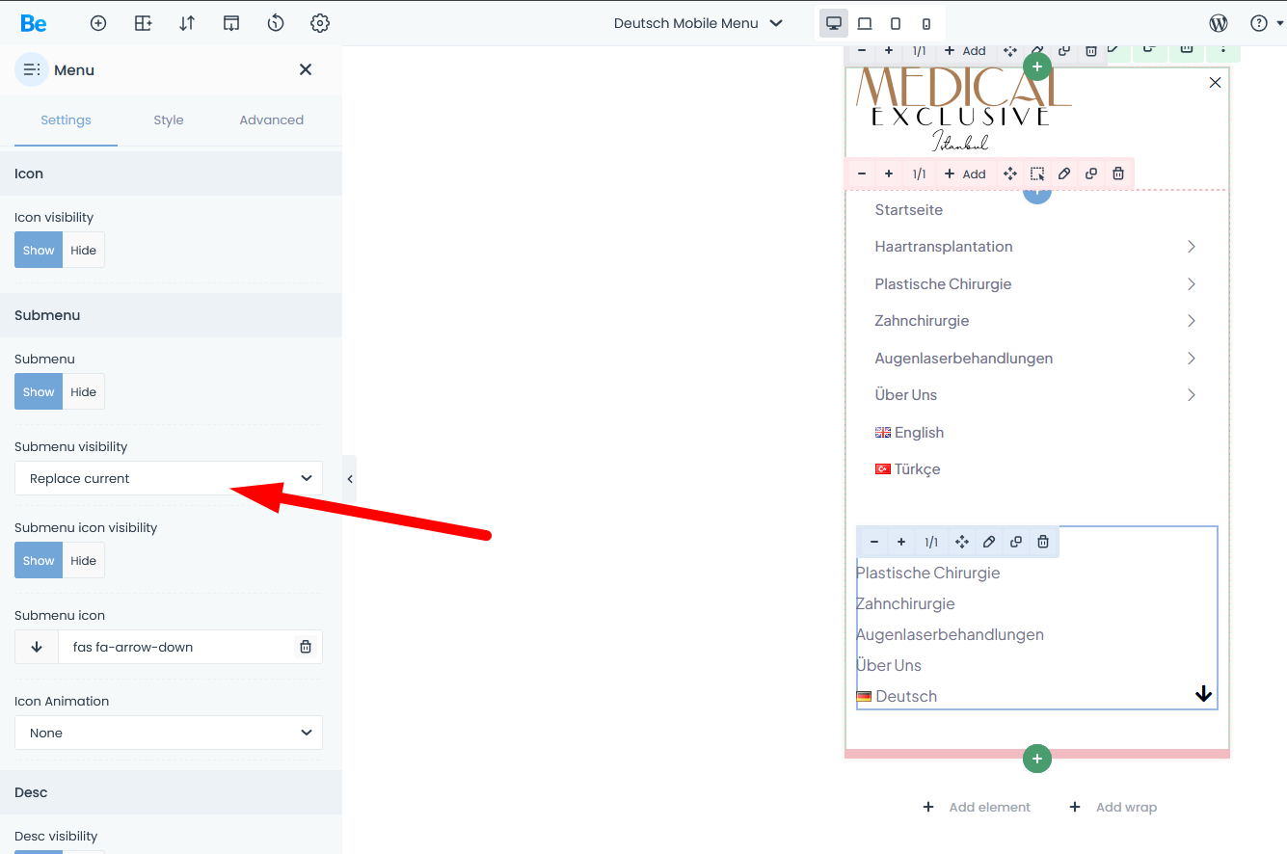Switch to the Style tab
This screenshot has height=854, width=1287.
click(x=169, y=120)
